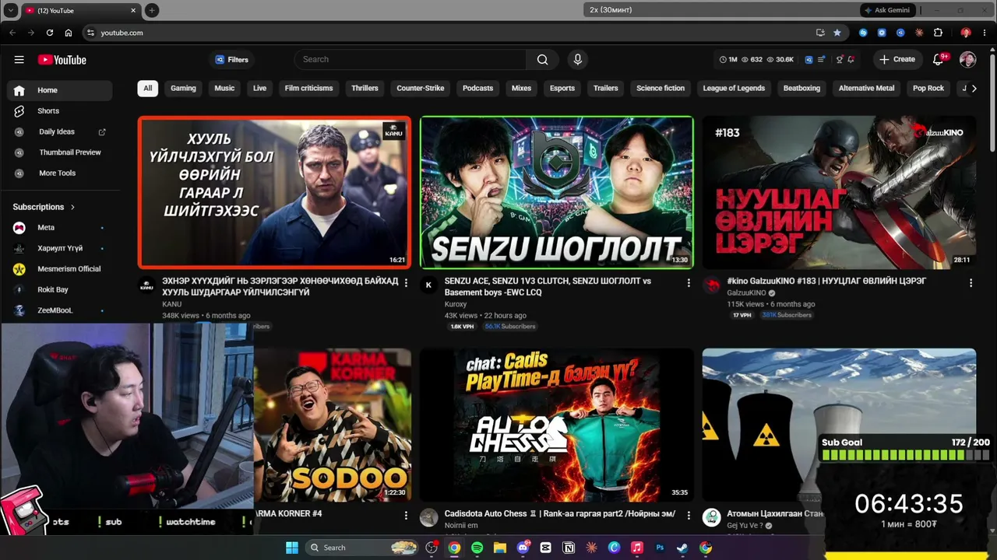The width and height of the screenshot is (997, 560).
Task: Select the League of Legends chip
Action: point(734,88)
